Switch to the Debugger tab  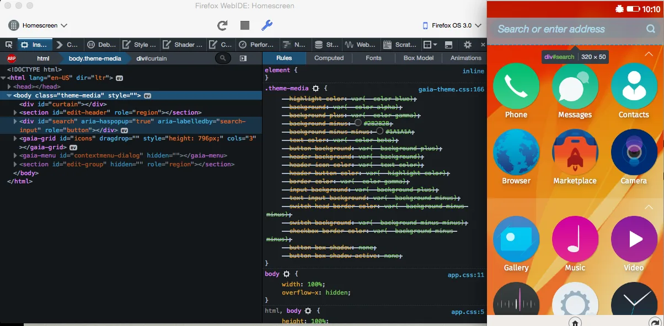101,45
